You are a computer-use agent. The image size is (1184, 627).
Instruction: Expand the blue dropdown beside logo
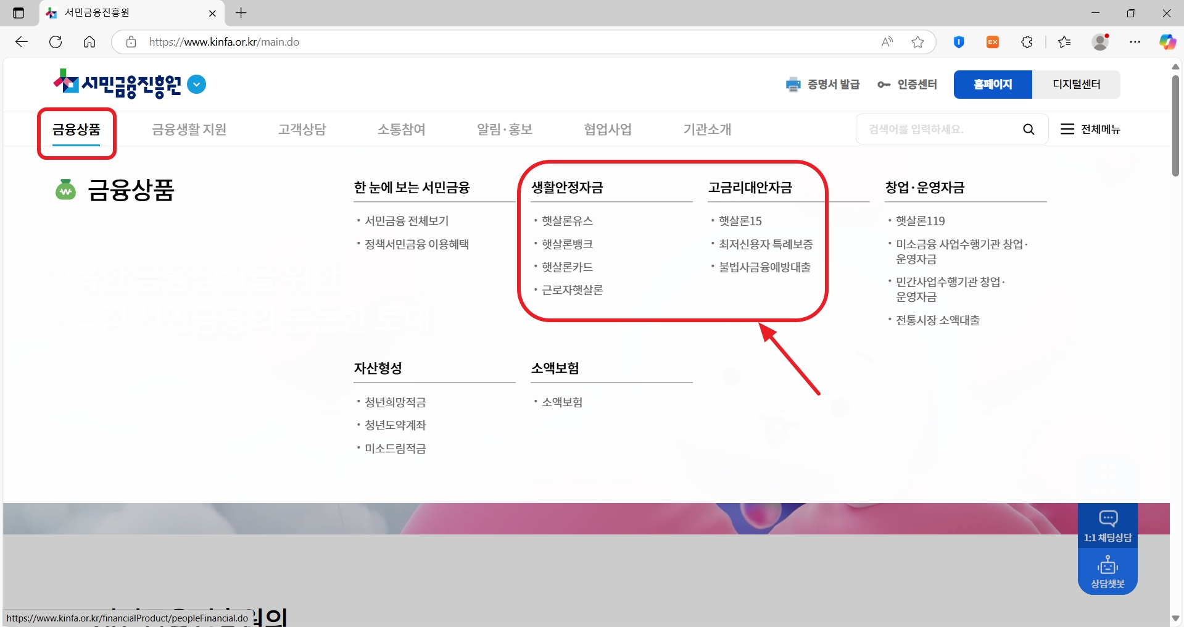(196, 84)
